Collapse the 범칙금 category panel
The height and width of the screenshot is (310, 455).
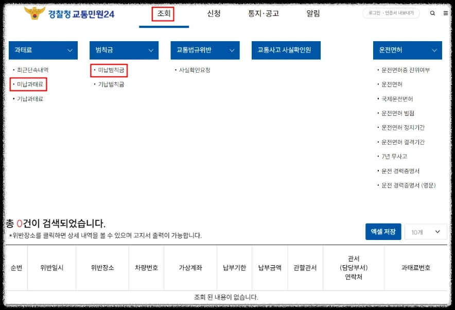(152, 50)
